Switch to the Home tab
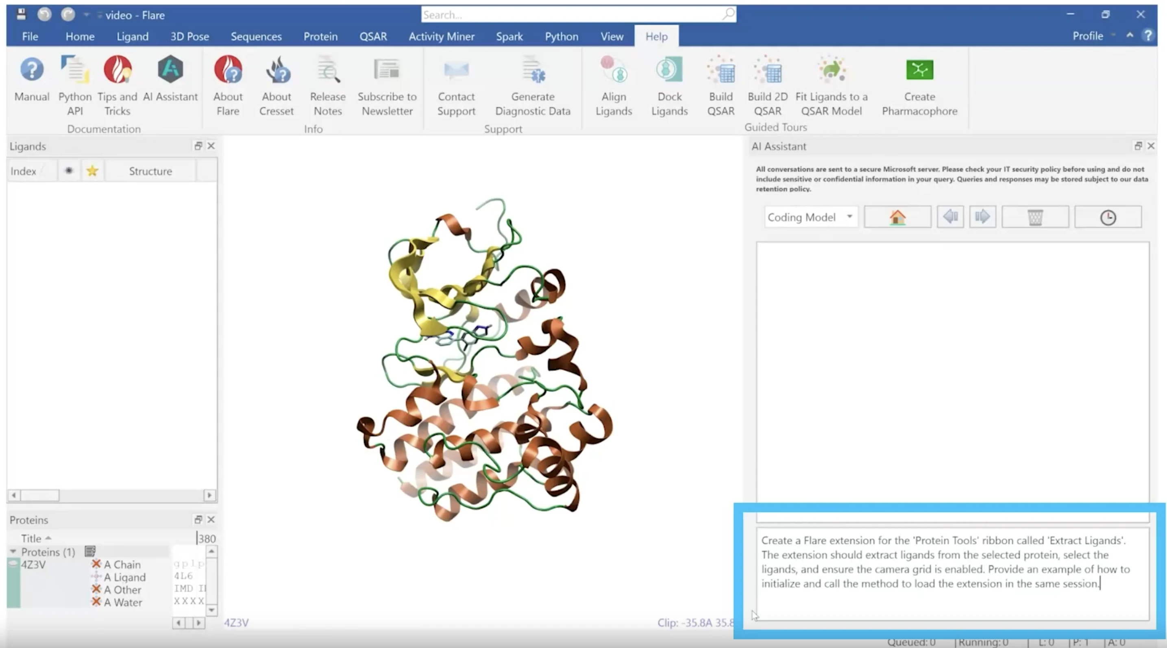 tap(80, 36)
